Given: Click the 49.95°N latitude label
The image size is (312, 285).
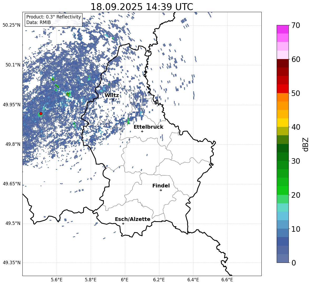Looking at the screenshot, I should click(12, 105).
